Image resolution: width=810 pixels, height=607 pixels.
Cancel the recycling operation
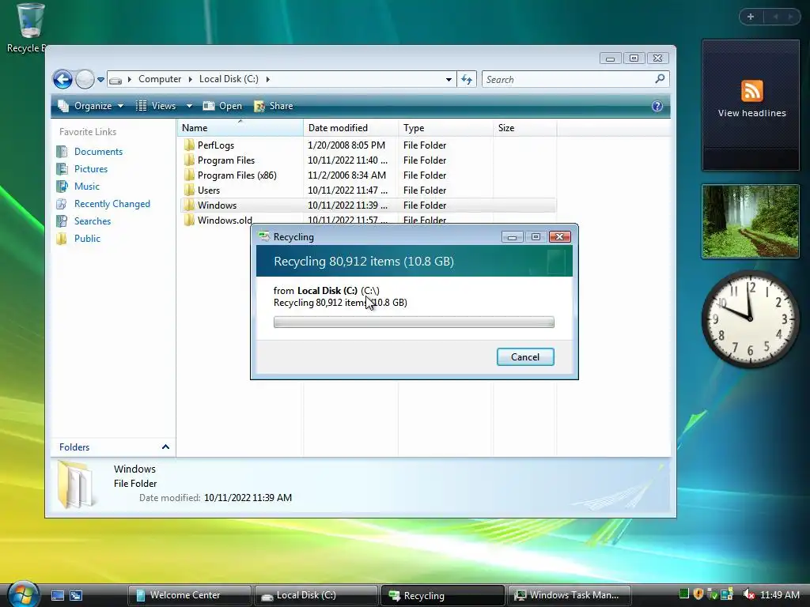click(x=525, y=357)
